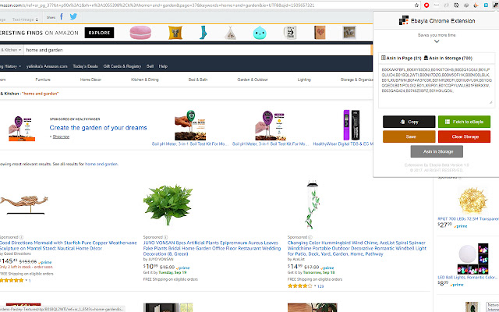Open Changing Color Hummingbird Wind Chime title
499x312 pixels.
(357, 248)
